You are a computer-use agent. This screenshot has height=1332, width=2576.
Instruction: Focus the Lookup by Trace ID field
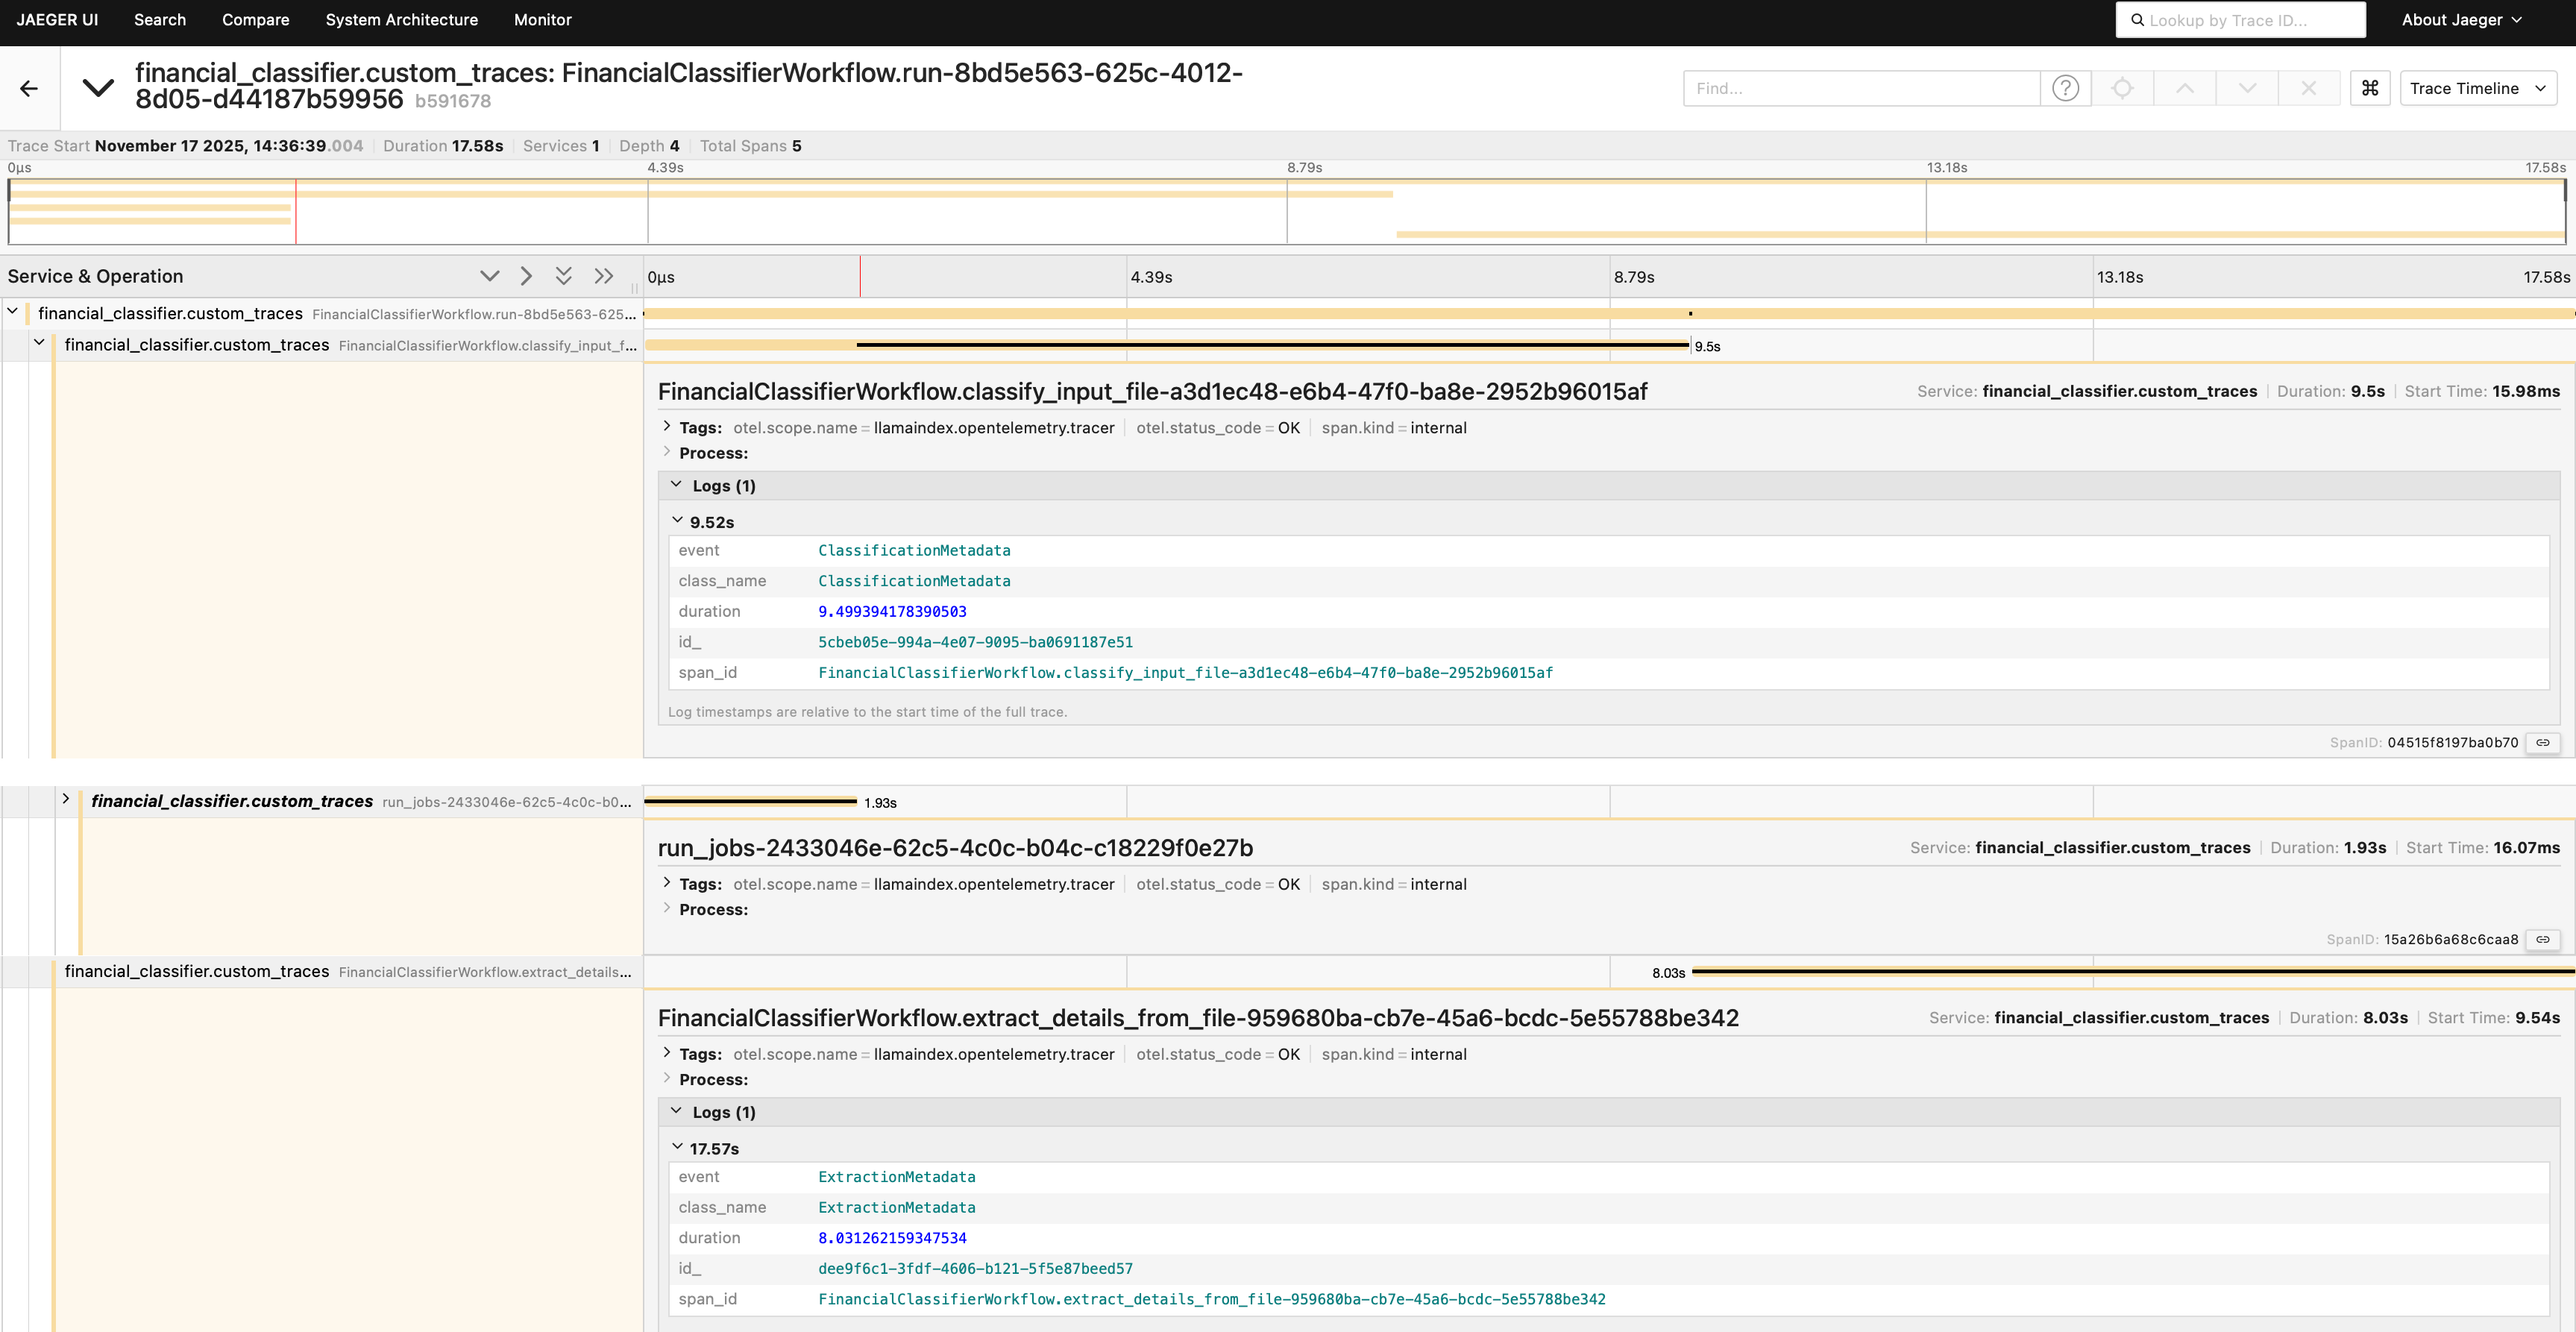point(2240,20)
